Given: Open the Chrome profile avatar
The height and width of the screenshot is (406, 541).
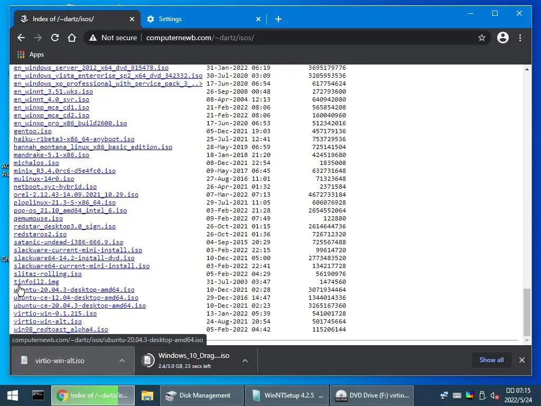Looking at the screenshot, I should (x=503, y=38).
